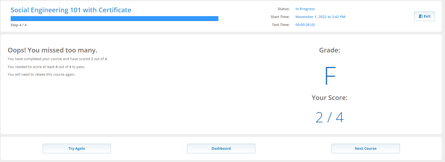Click the large 2 / 4 score
This screenshot has height=162, width=445.
tap(330, 117)
